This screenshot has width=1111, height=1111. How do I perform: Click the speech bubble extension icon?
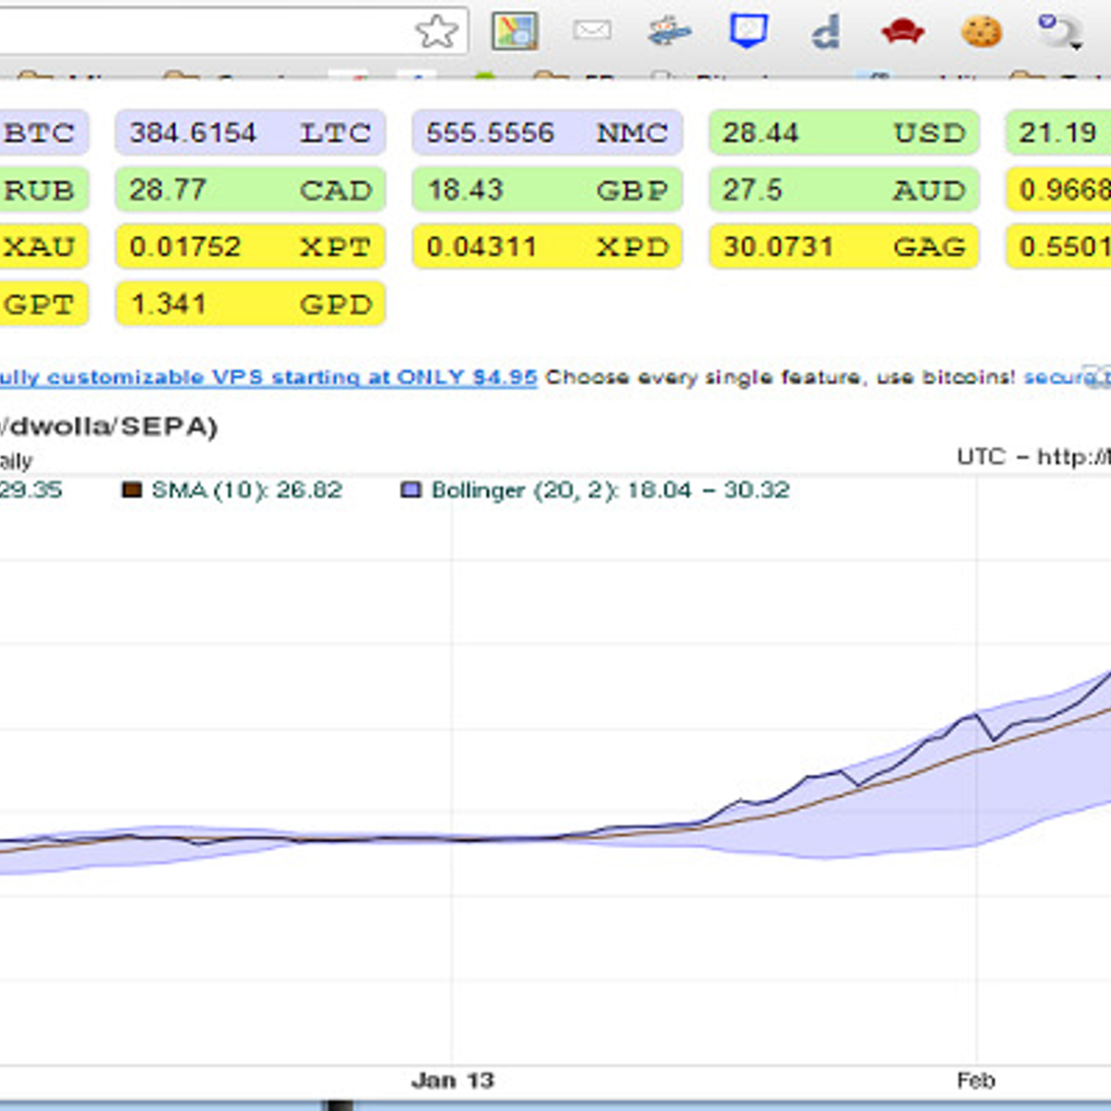coord(1058,31)
